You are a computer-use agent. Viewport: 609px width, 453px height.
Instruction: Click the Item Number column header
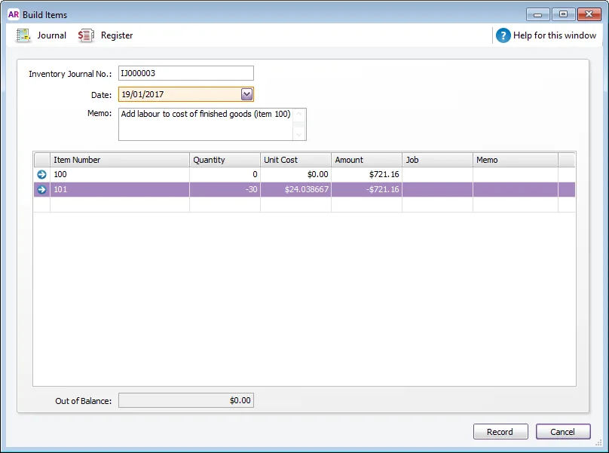(x=120, y=160)
